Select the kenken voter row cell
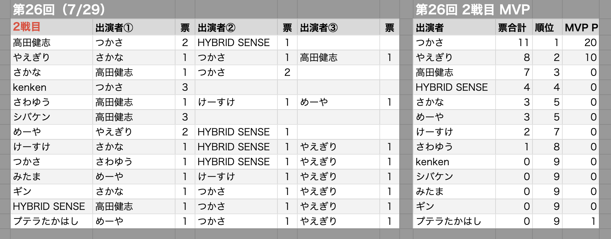 (x=52, y=87)
